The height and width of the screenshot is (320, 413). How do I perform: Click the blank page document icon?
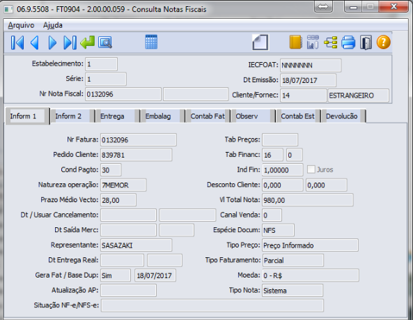click(x=260, y=42)
